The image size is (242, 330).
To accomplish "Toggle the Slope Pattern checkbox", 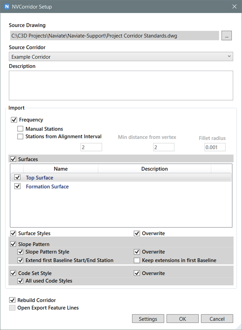I will tap(13, 244).
